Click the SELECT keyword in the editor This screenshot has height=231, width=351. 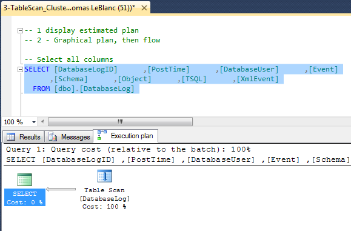click(x=37, y=69)
